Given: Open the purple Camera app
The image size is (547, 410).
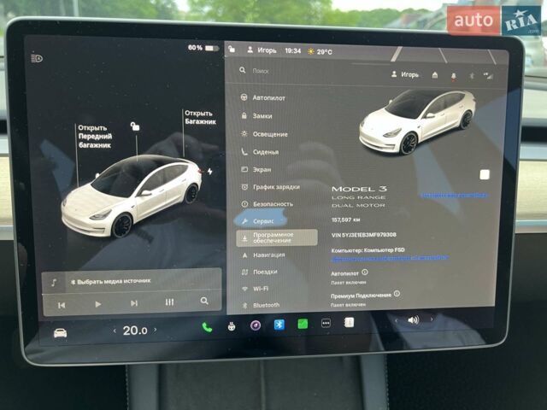Looking at the screenshot, I should 256,325.
